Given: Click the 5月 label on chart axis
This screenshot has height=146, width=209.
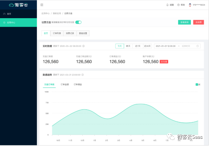Looking at the screenshot, I should pyautogui.click(x=143, y=140).
